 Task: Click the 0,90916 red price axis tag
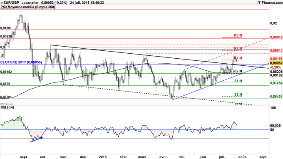(x=276, y=37)
